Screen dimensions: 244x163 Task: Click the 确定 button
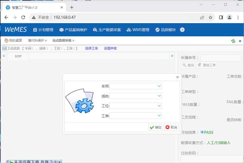[x=156, y=127]
